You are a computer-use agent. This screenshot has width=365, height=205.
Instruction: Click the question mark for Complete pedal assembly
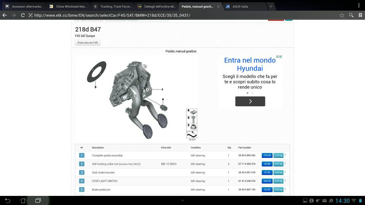point(285,155)
